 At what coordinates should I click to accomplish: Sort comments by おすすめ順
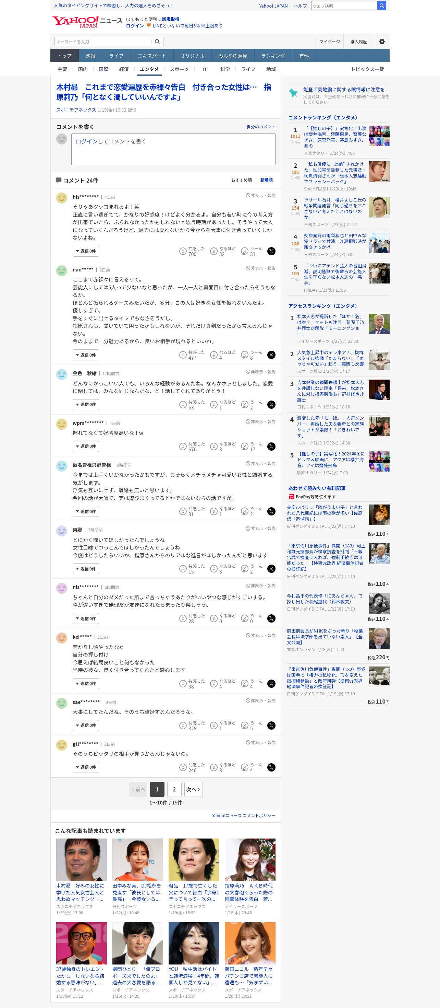242,180
